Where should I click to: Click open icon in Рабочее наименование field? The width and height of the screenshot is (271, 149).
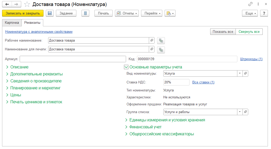pos(152,41)
